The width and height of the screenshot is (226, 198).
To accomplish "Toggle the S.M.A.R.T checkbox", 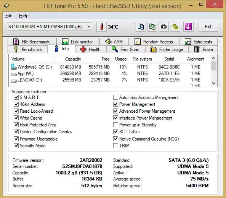I will tap(16, 97).
